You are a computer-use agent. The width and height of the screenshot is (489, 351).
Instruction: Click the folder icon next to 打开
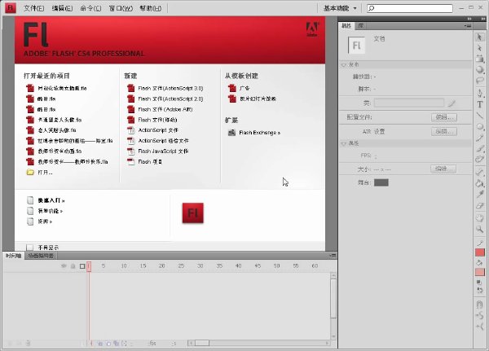click(x=30, y=172)
